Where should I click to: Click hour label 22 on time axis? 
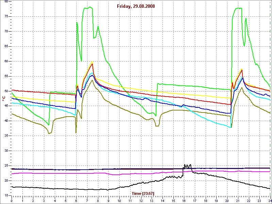pos(249,201)
